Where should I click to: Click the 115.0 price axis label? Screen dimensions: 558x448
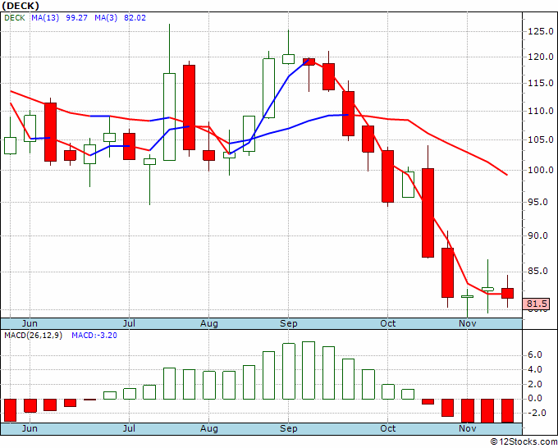point(541,83)
